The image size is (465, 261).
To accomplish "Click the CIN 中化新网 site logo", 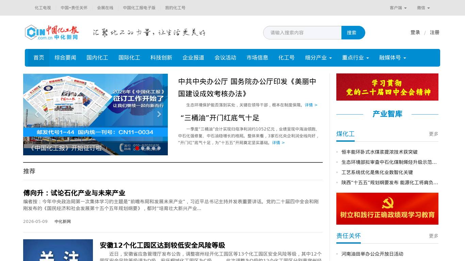I will [x=52, y=33].
